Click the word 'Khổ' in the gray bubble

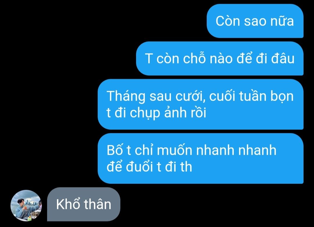pos(68,204)
